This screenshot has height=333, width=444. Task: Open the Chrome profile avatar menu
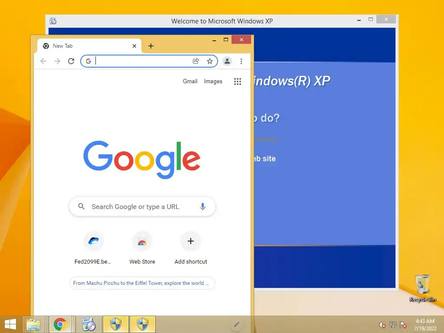227,61
